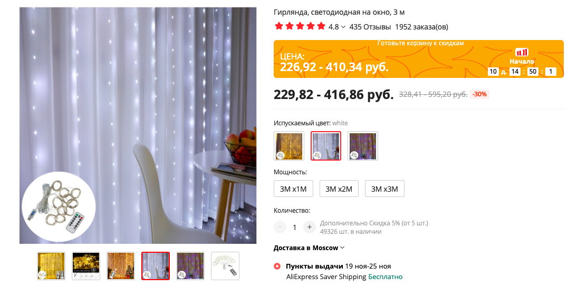The height and width of the screenshot is (287, 568).
Task: Click the star rating icons
Action: 300,26
